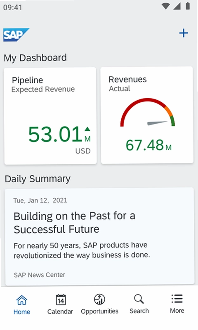Tap the SAP logo
Viewport: 198px width, 330px height.
[x=16, y=35]
